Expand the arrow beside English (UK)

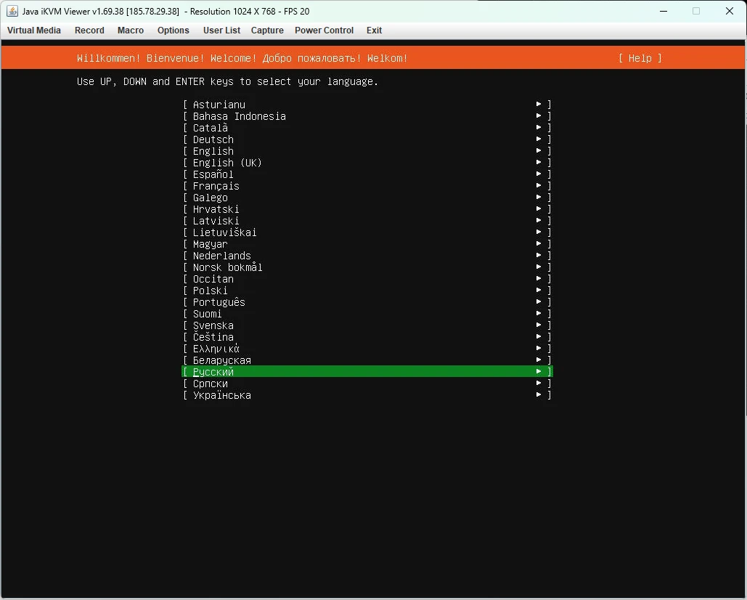coord(539,163)
